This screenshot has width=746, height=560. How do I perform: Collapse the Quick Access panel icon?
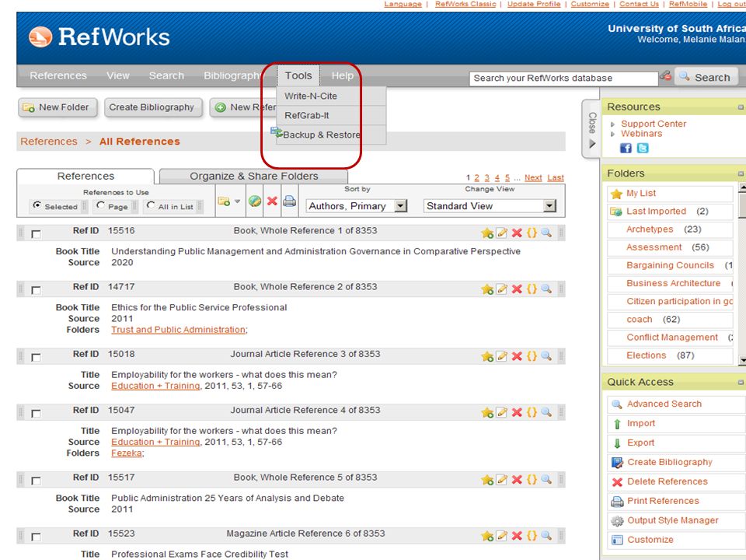pyautogui.click(x=741, y=382)
